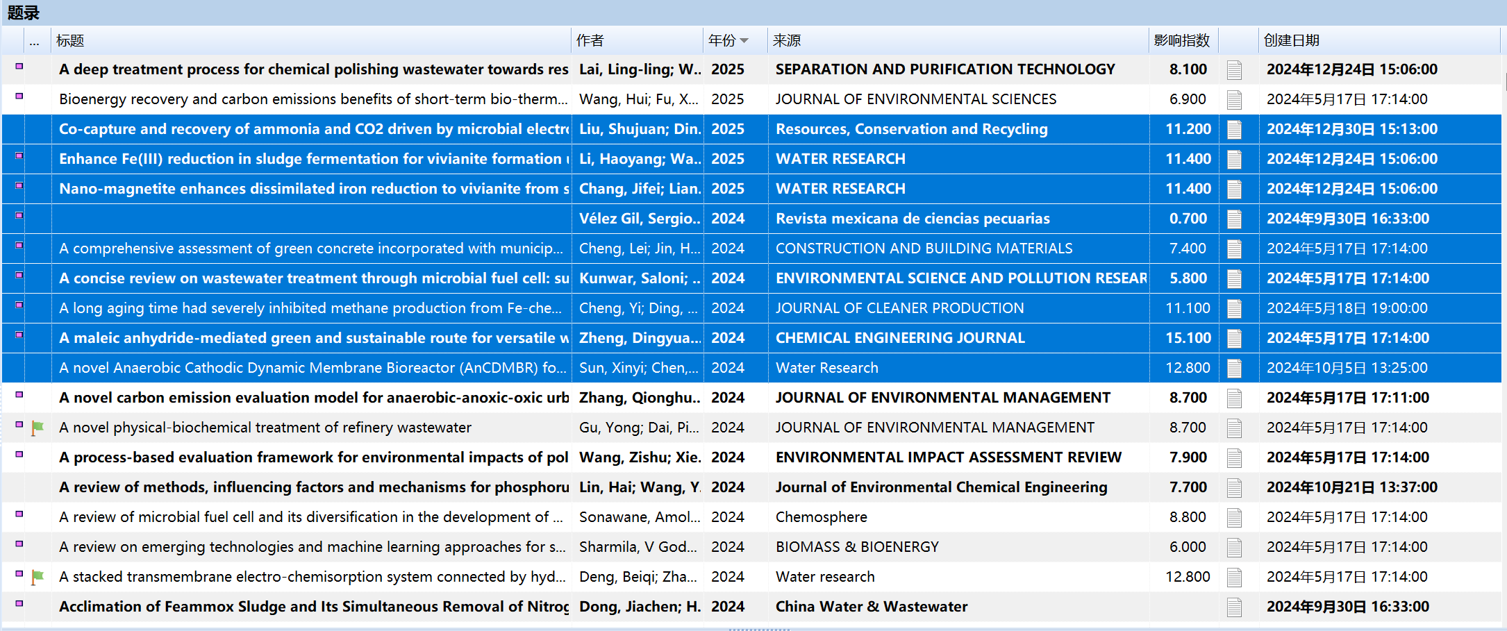The height and width of the screenshot is (631, 1507).
Task: Sort by 来源 column header
Action: coord(958,40)
